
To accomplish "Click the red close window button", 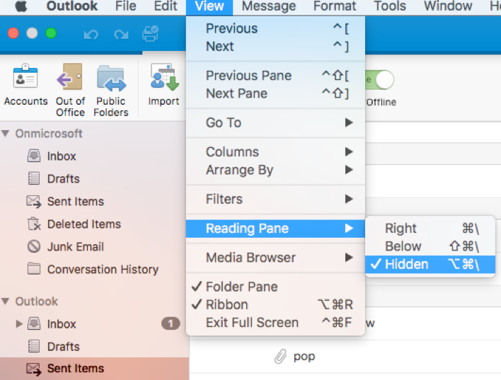I will 13,33.
